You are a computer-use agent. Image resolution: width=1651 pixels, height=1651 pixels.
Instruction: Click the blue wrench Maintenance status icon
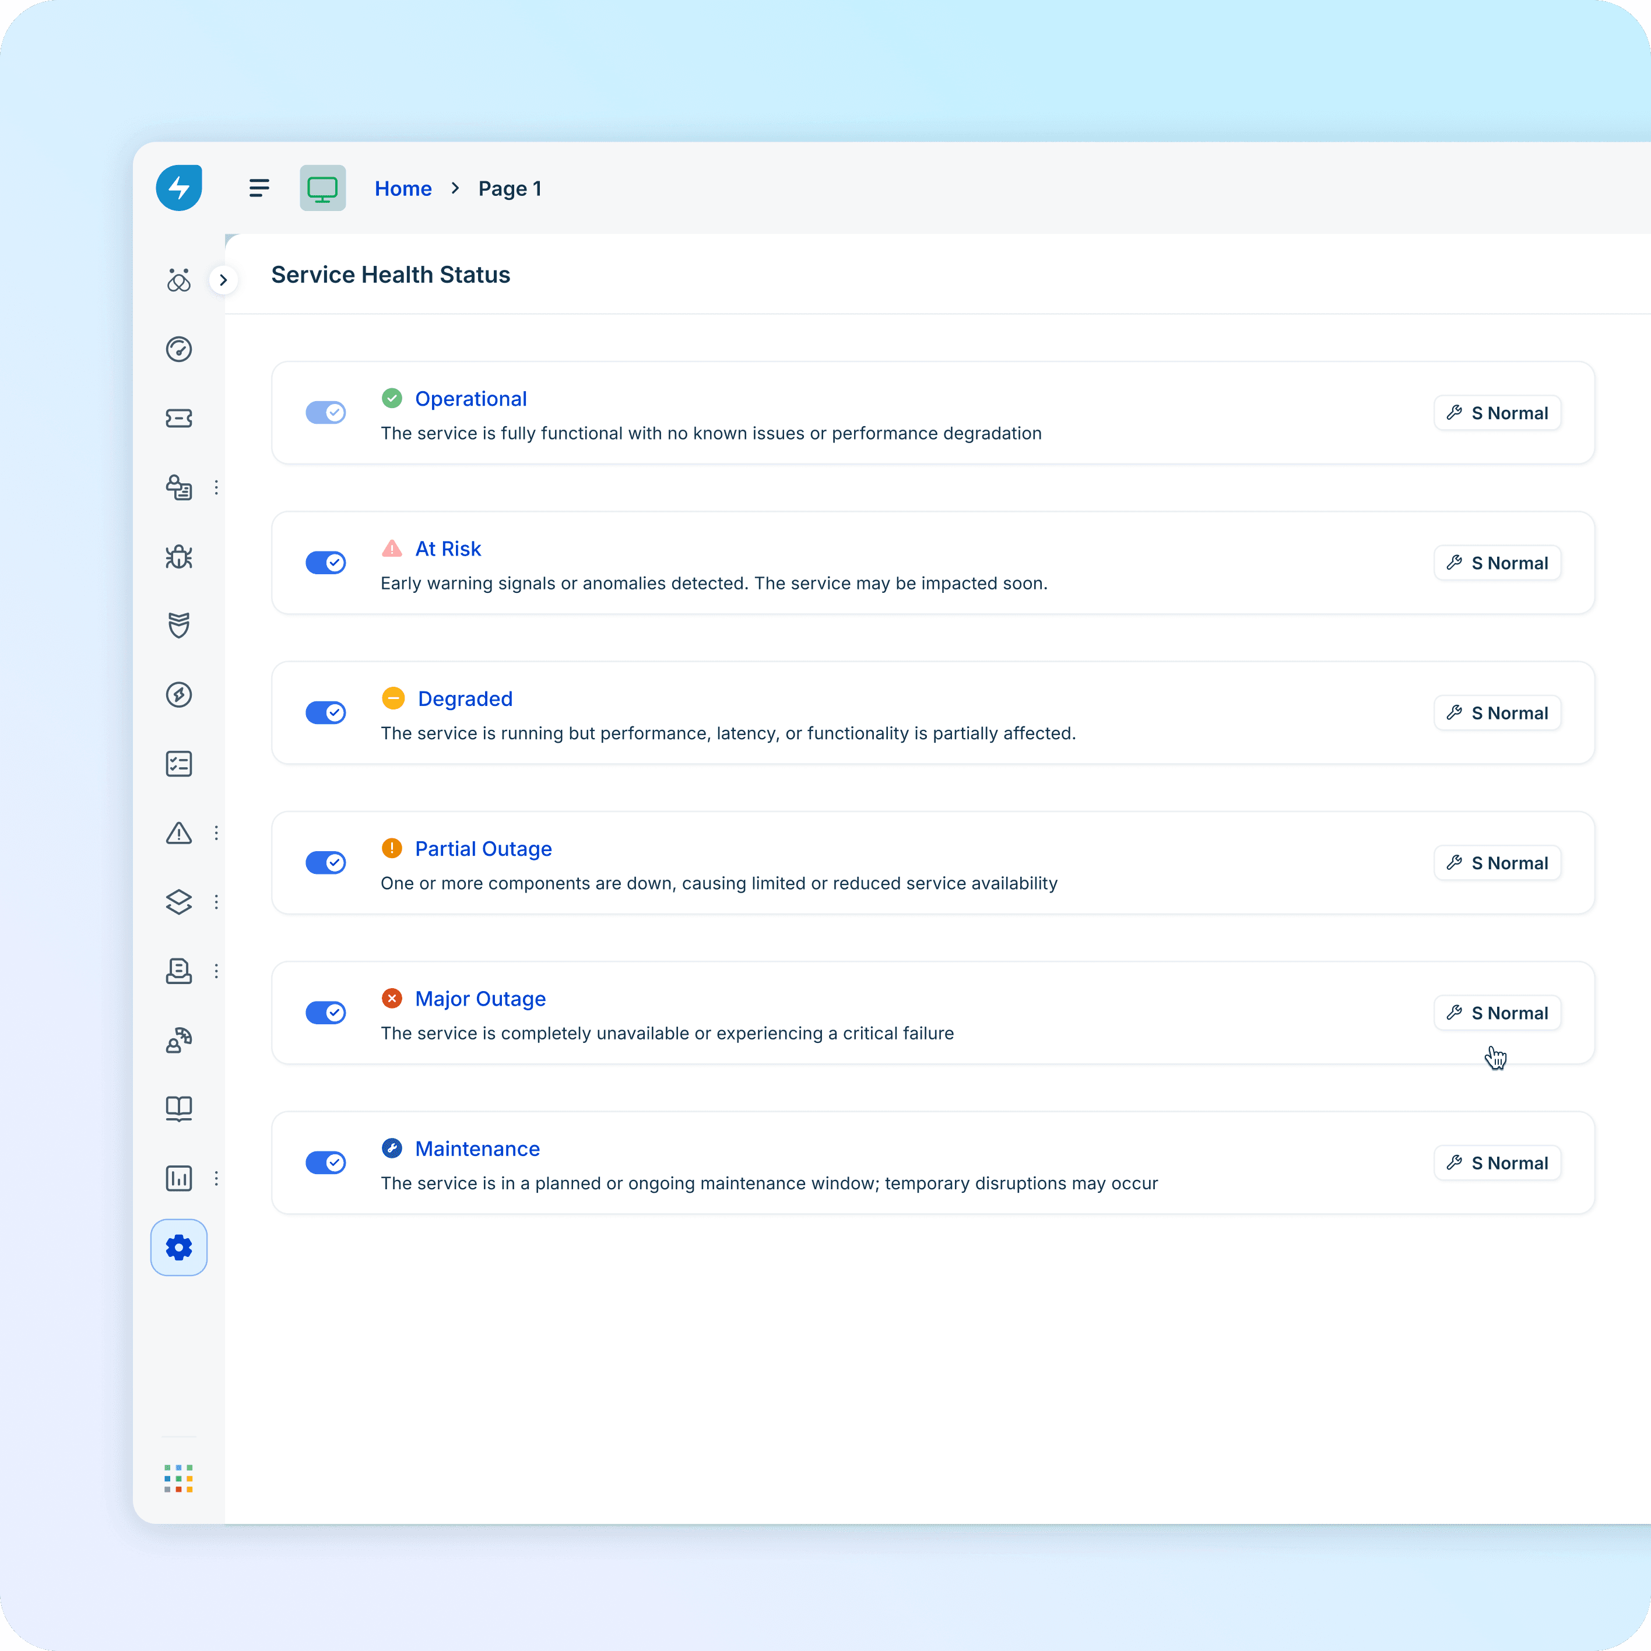(x=392, y=1148)
